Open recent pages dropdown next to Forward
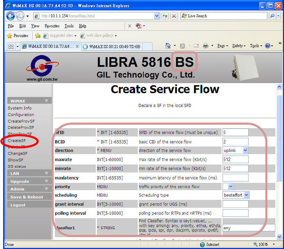 click(27, 16)
